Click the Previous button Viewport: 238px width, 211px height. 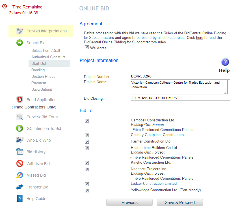click(129, 202)
